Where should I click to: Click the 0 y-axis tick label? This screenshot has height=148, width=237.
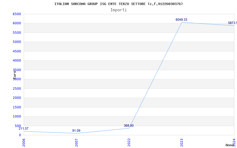click(x=20, y=135)
